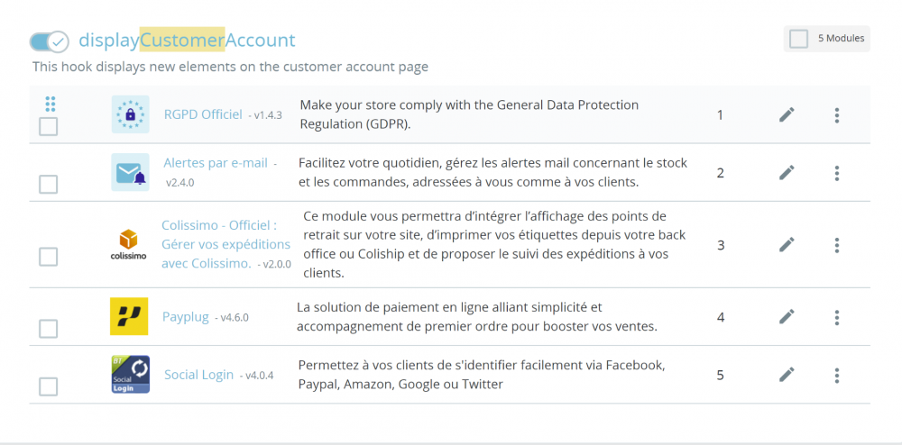Image resolution: width=902 pixels, height=445 pixels.
Task: Click the edit pencil for Colissimo module
Action: [x=787, y=244]
